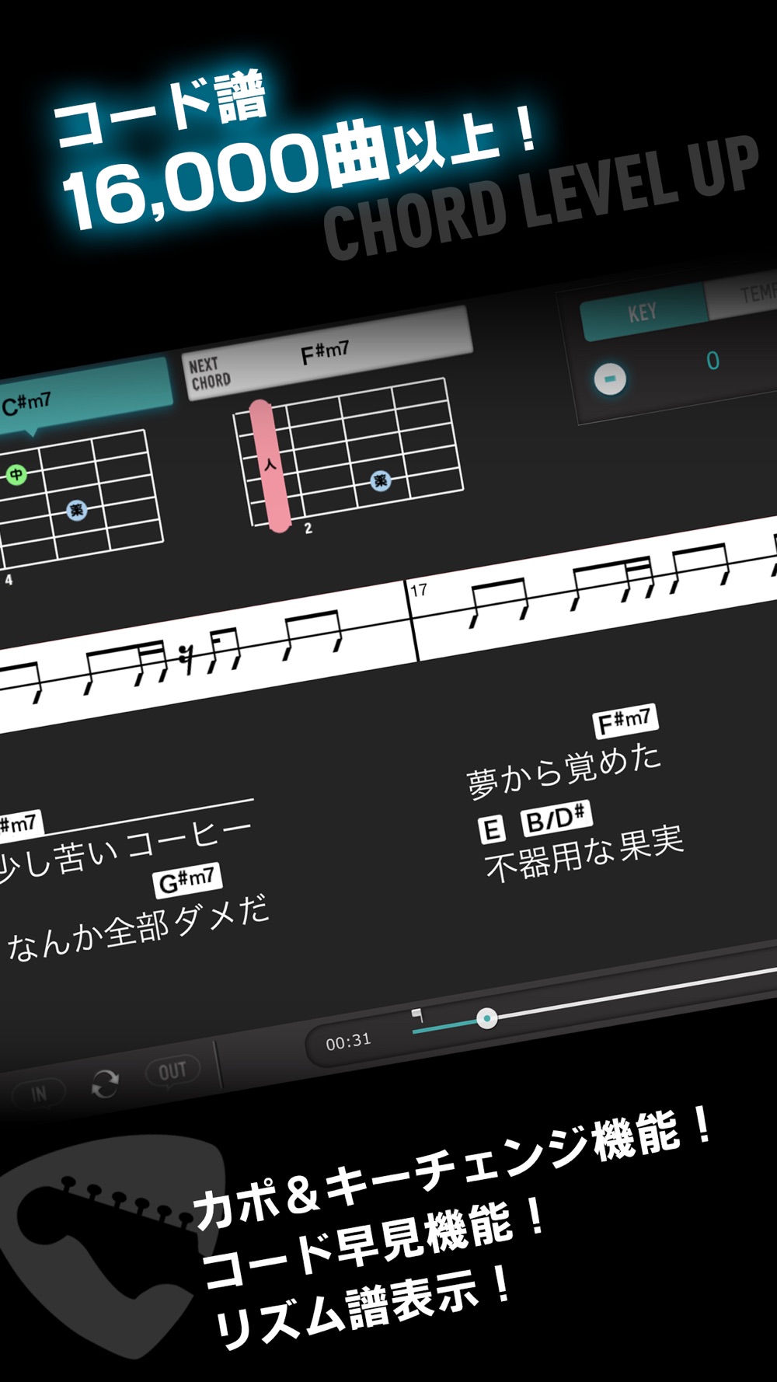Image resolution: width=777 pixels, height=1382 pixels.
Task: Set loop IN point
Action: pos(39,1094)
